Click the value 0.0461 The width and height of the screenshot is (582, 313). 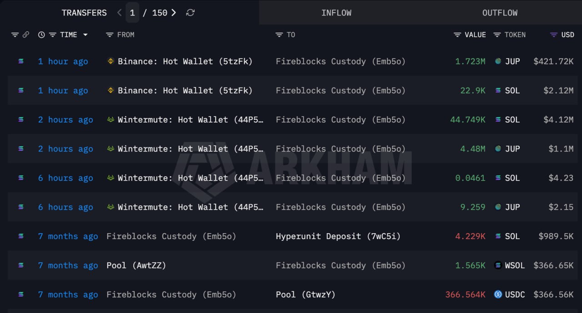click(x=470, y=178)
